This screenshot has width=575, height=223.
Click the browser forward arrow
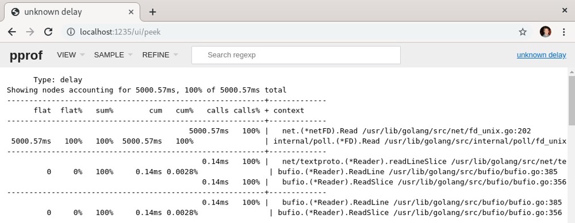pyautogui.click(x=30, y=32)
